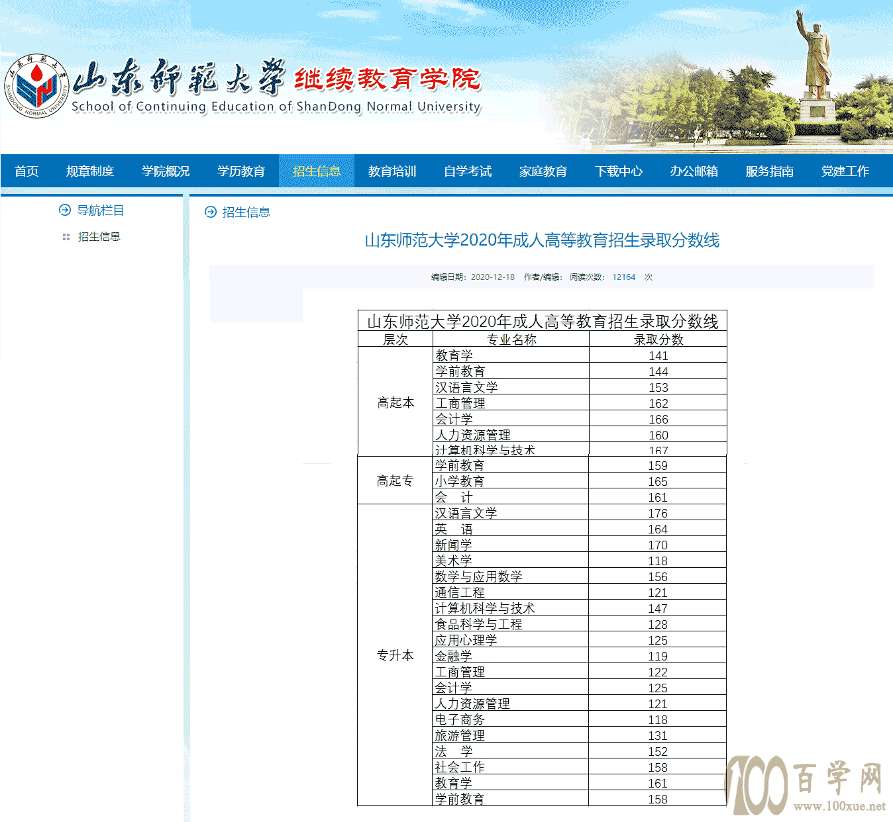Open the 首页 menu item
The image size is (893, 822).
click(26, 171)
